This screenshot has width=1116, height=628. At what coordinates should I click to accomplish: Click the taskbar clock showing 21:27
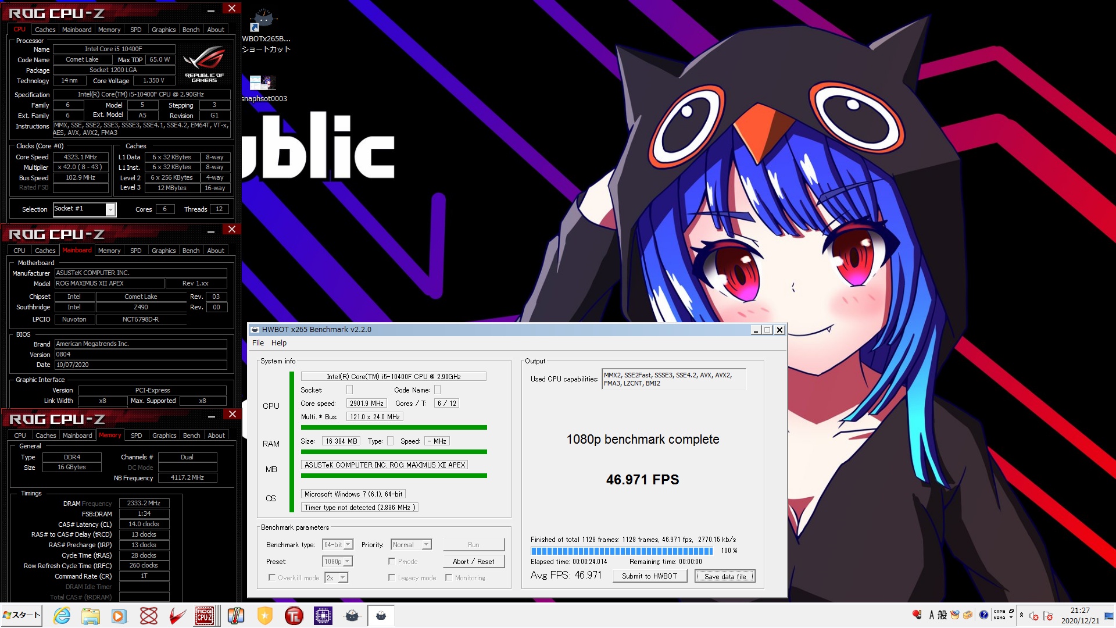tap(1080, 615)
